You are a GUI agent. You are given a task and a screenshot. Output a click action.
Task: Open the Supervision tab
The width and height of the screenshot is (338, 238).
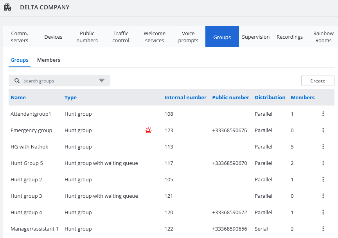(x=256, y=37)
